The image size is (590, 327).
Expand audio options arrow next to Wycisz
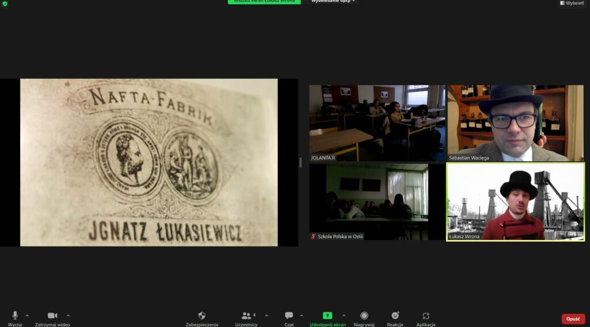pyautogui.click(x=27, y=315)
